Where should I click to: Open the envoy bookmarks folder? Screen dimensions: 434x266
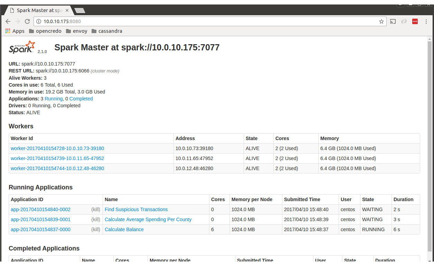coord(77,31)
